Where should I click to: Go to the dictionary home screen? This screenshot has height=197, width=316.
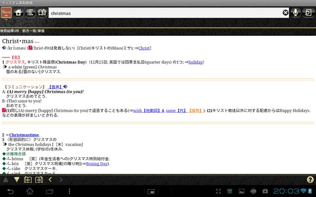19,13
